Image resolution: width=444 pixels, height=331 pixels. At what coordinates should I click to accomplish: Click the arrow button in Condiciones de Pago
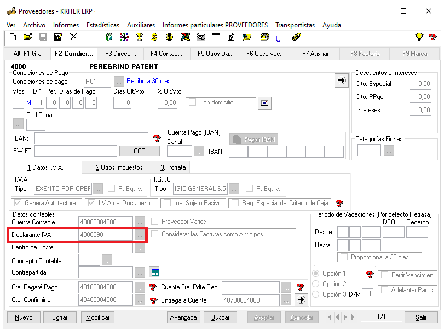click(342, 80)
